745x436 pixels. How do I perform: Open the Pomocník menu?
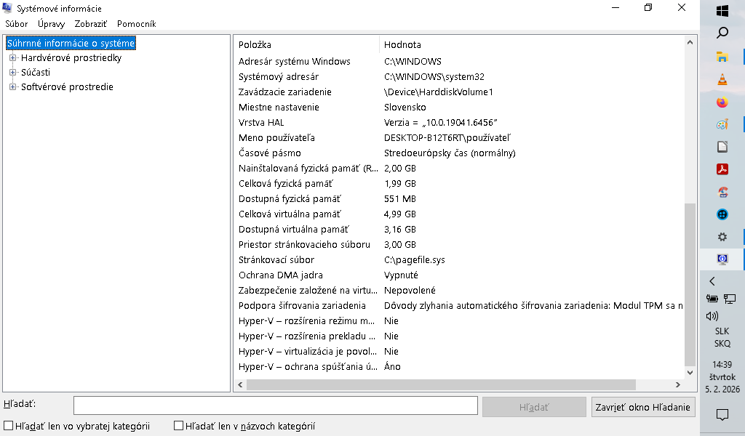pyautogui.click(x=136, y=24)
